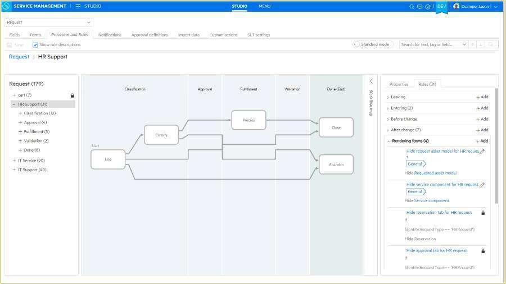Click the search magnifier icon in header

(x=412, y=7)
